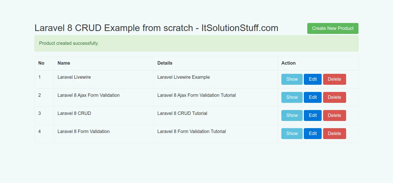Image resolution: width=393 pixels, height=183 pixels.
Task: Click the No column header
Action: (41, 63)
